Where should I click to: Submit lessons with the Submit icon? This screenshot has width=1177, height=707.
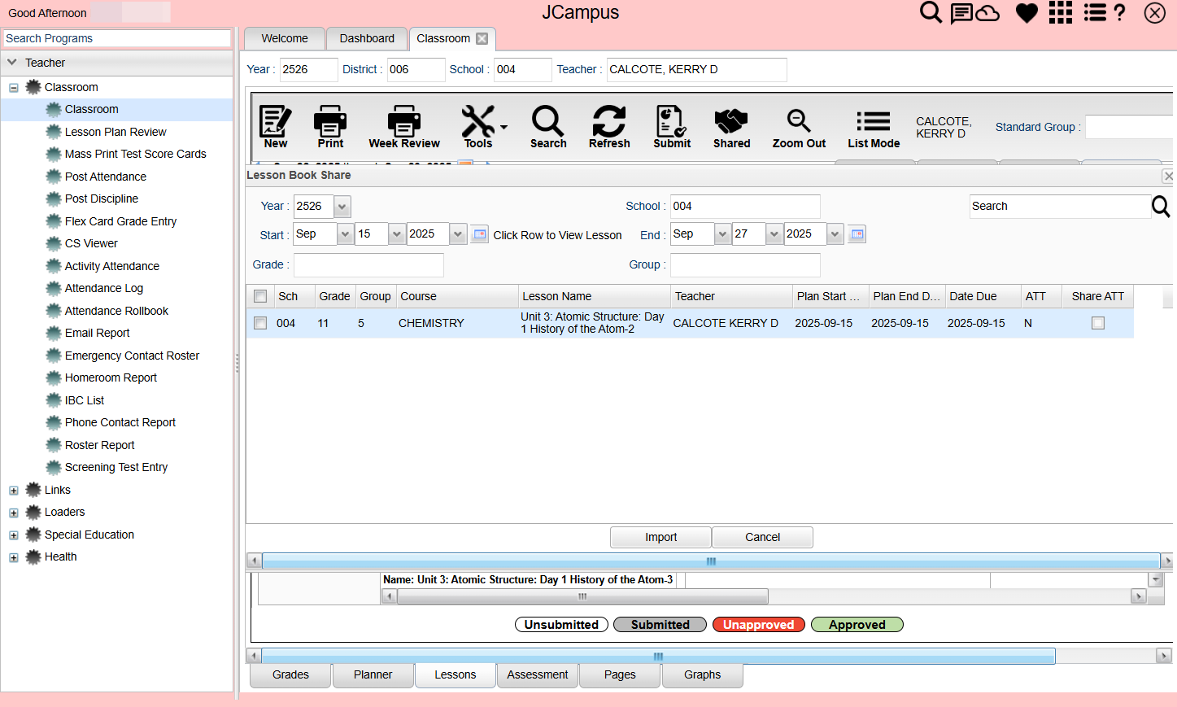click(x=672, y=127)
